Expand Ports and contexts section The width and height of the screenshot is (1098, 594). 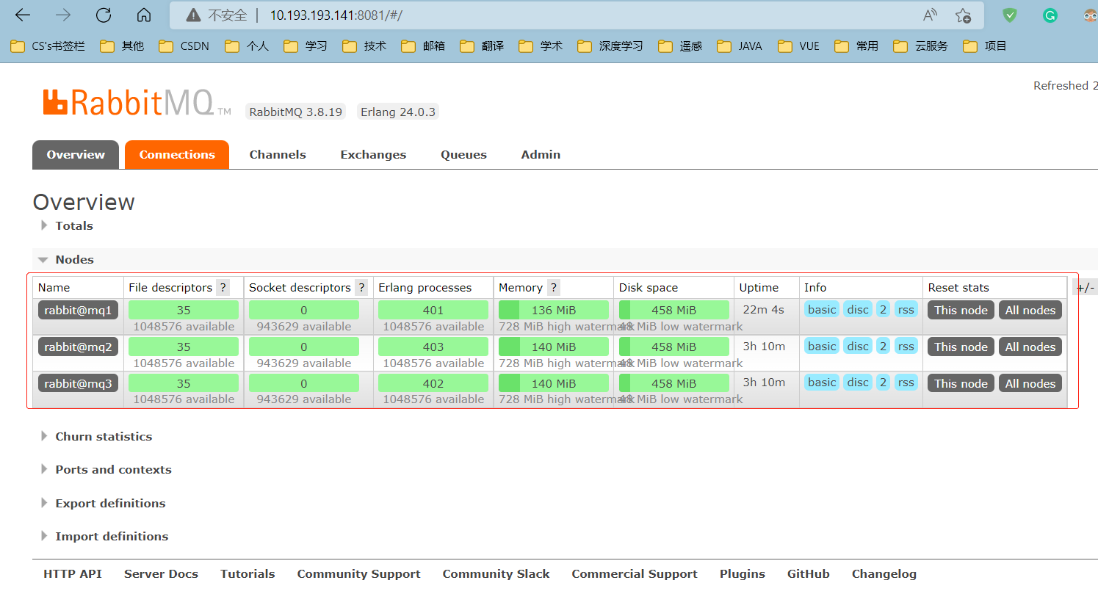(x=106, y=470)
